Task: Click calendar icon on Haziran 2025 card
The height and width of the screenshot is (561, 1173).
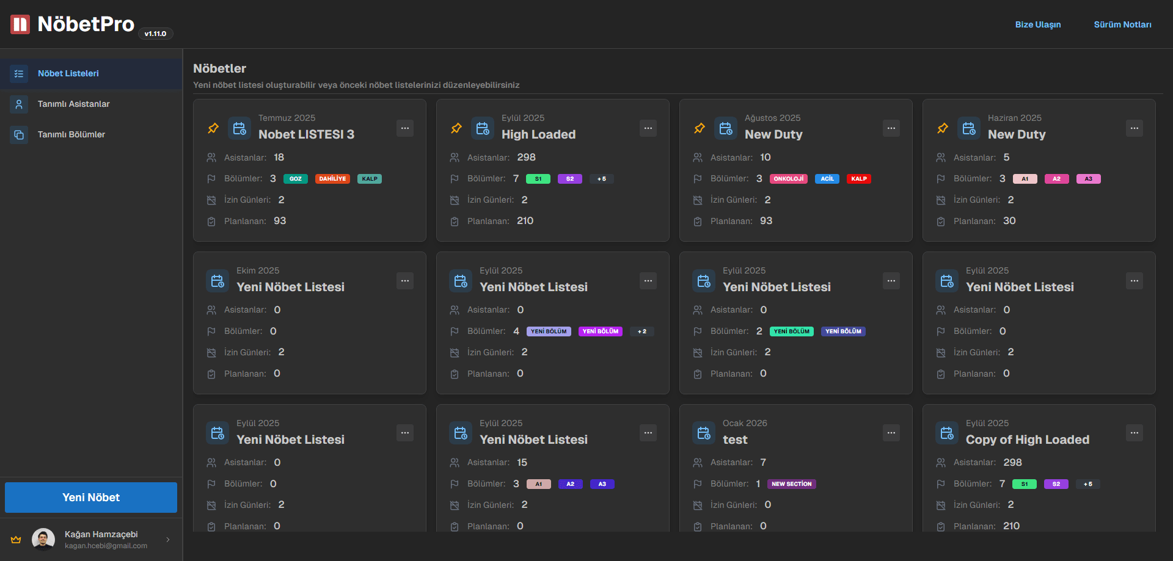Action: click(x=969, y=128)
